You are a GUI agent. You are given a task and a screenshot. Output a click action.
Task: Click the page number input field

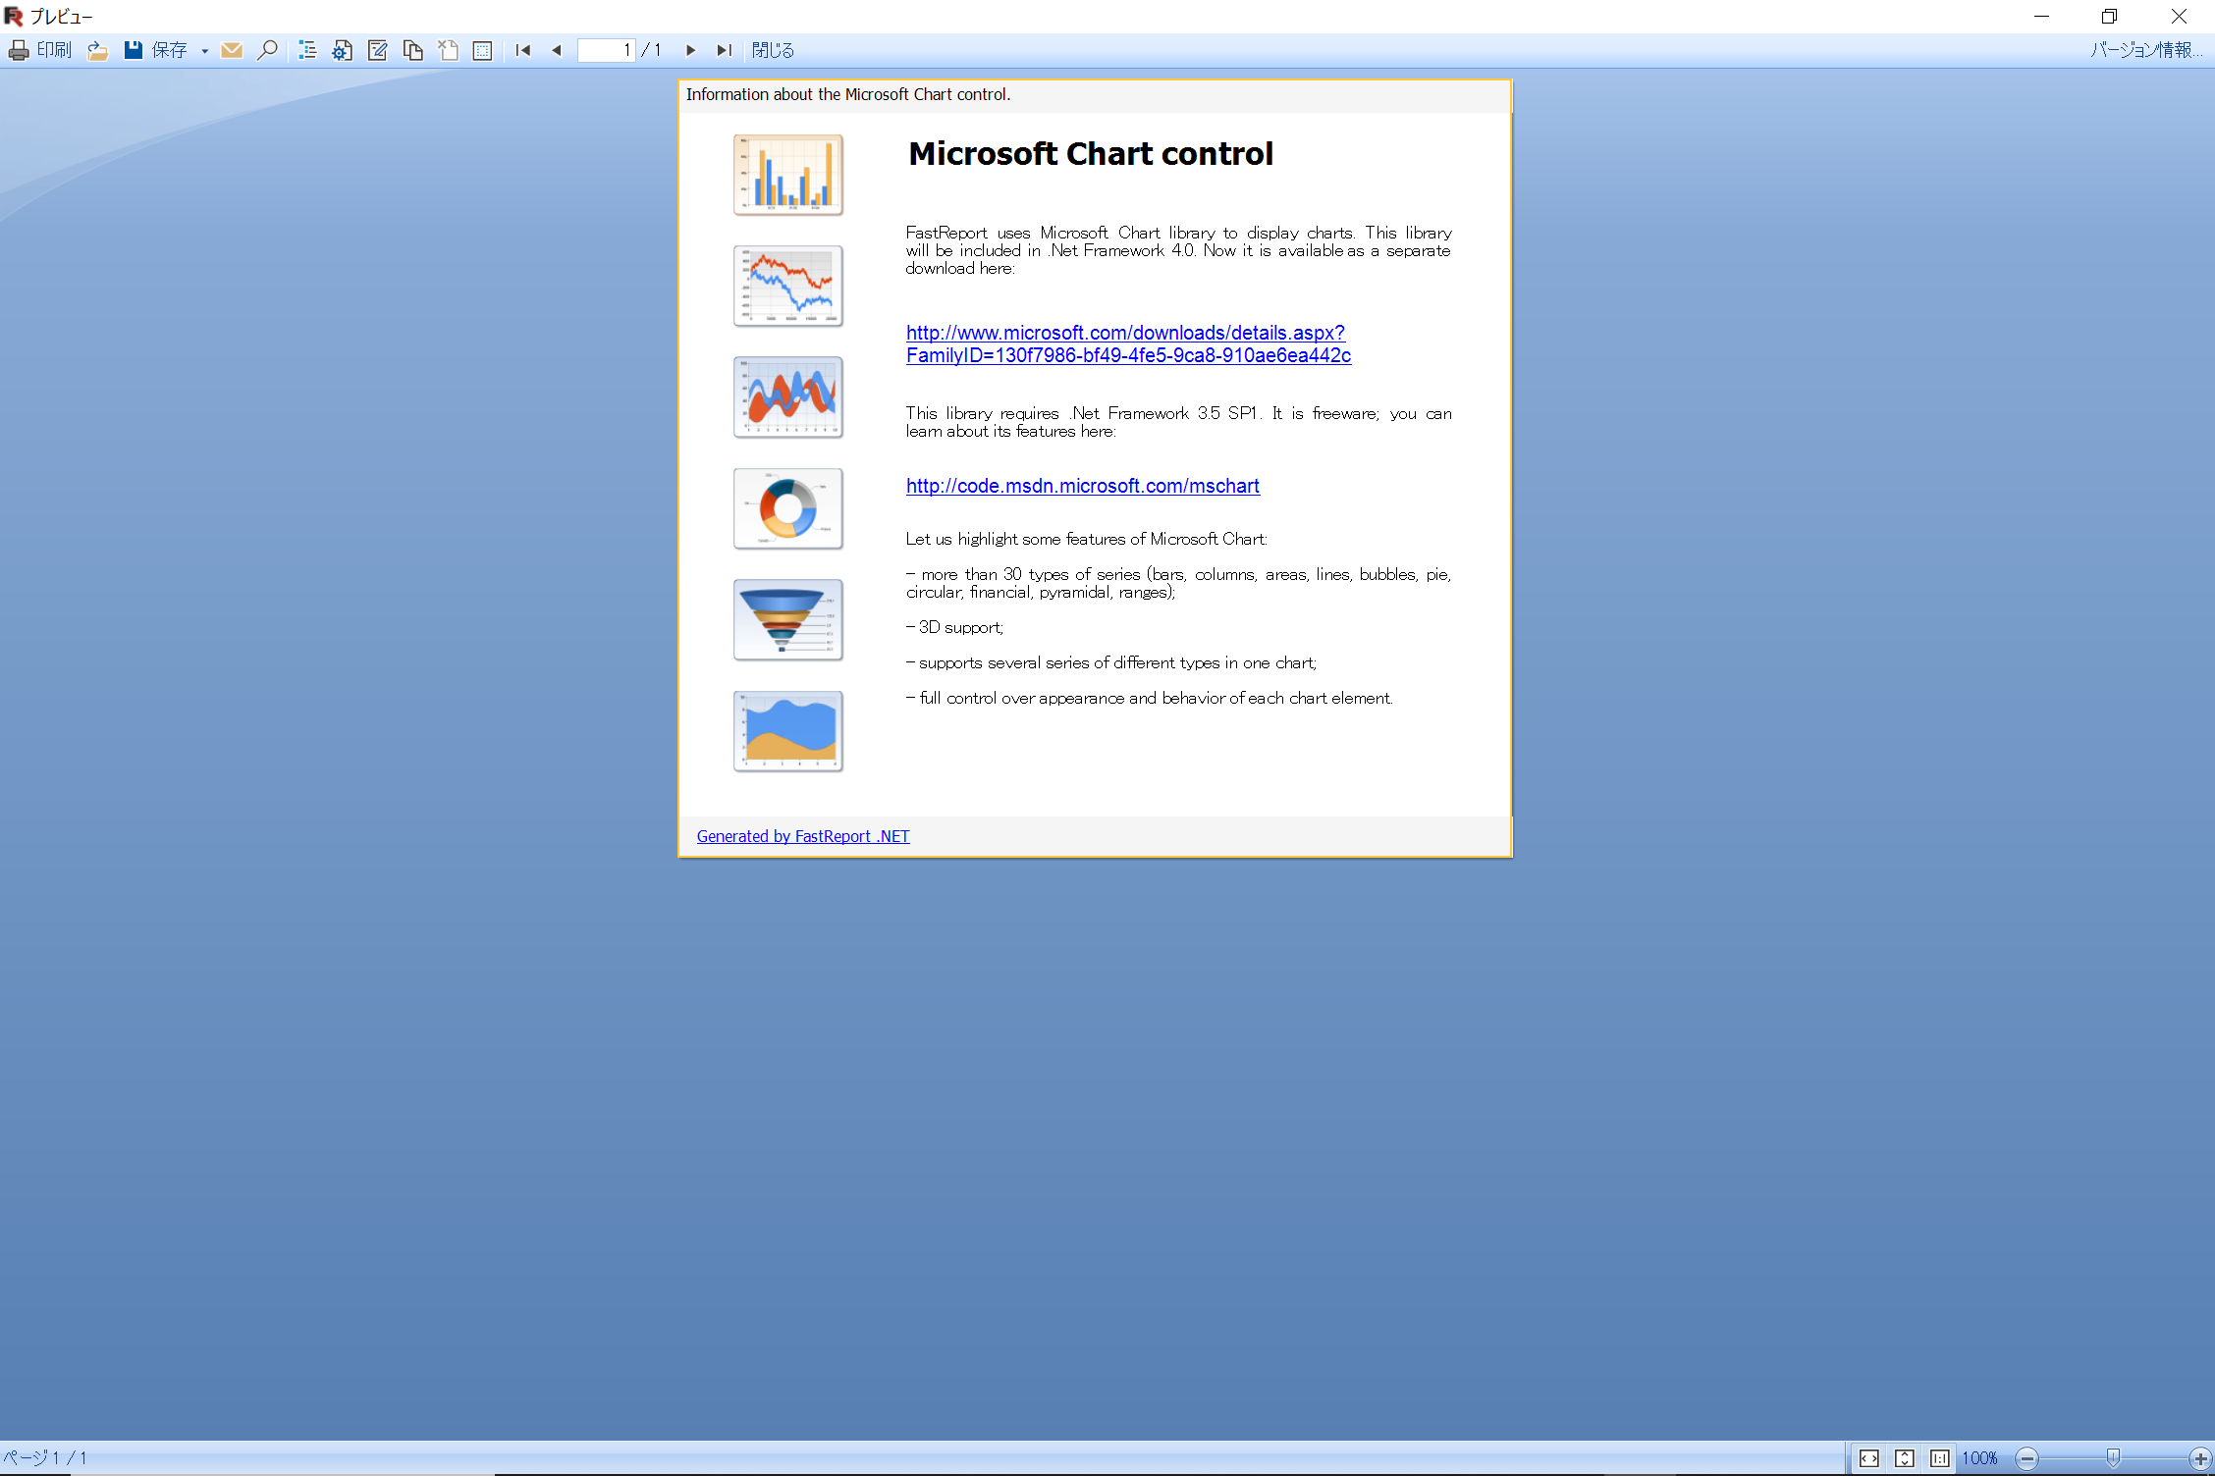[x=605, y=50]
